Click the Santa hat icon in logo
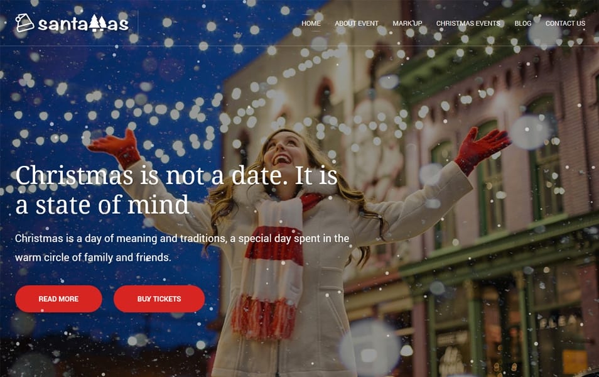599x377 pixels. [x=25, y=23]
